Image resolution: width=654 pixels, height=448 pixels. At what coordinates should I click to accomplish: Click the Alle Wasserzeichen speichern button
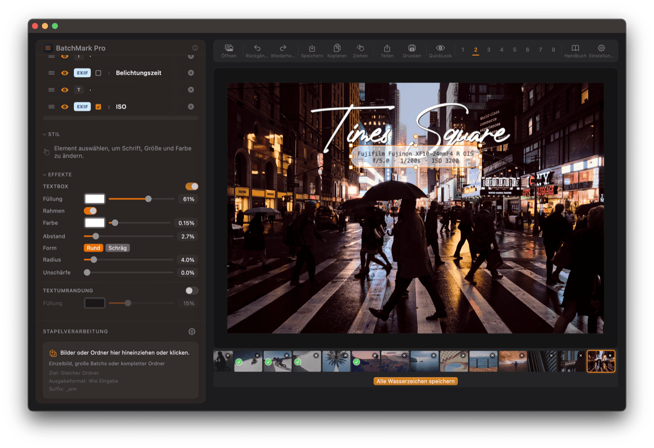pos(415,381)
